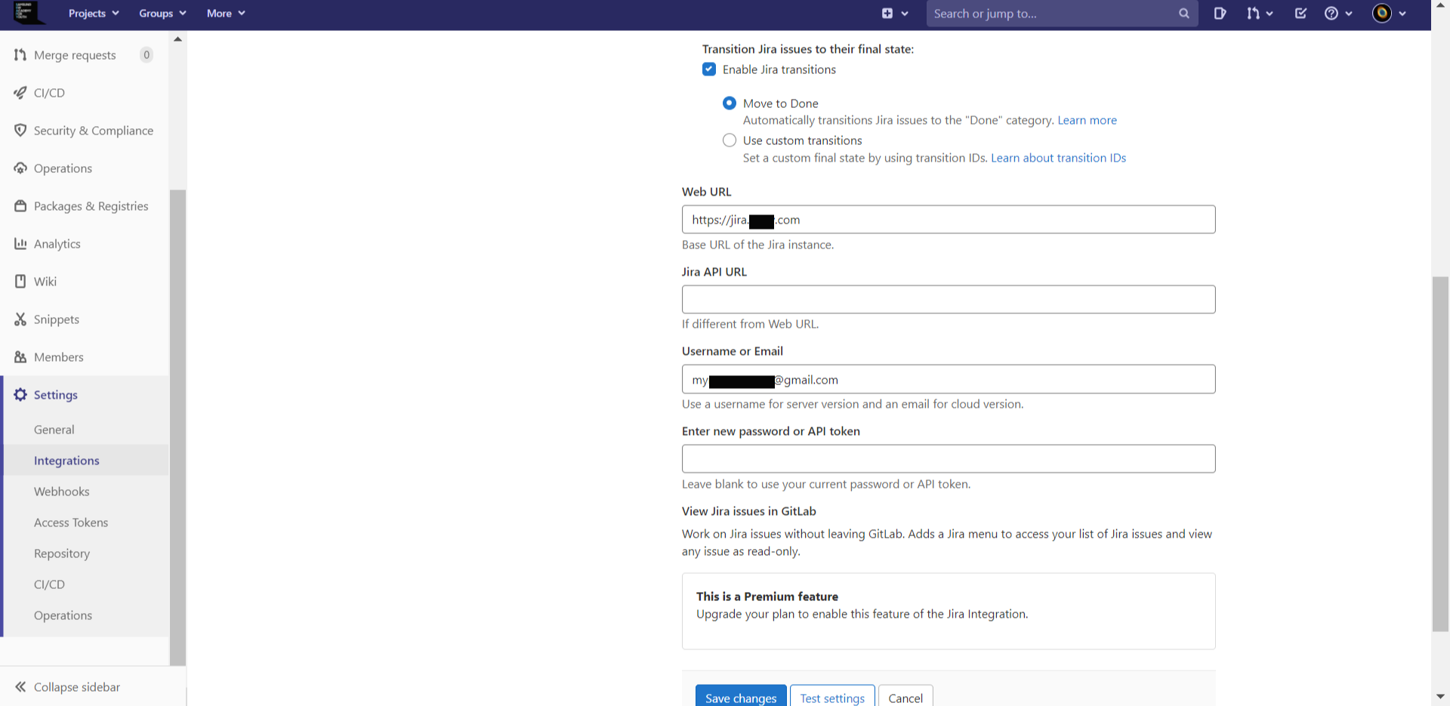Open Learn more link about Done category
The height and width of the screenshot is (706, 1450).
1087,120
